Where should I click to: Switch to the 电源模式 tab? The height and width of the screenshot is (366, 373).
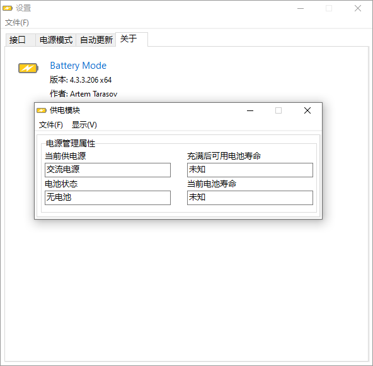click(56, 40)
